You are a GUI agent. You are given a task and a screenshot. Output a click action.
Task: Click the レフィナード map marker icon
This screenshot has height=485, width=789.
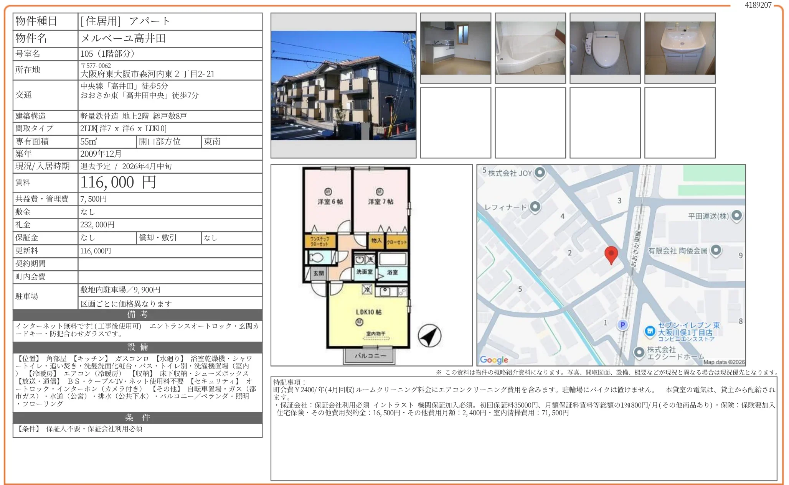[x=535, y=207]
